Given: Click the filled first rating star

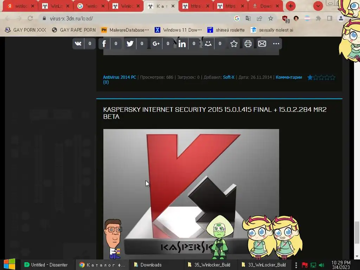Looking at the screenshot, I should click(x=310, y=78).
